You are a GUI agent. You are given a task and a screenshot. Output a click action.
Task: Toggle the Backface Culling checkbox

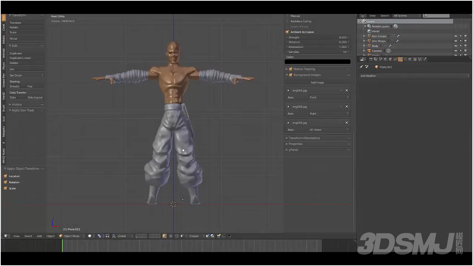click(287, 21)
